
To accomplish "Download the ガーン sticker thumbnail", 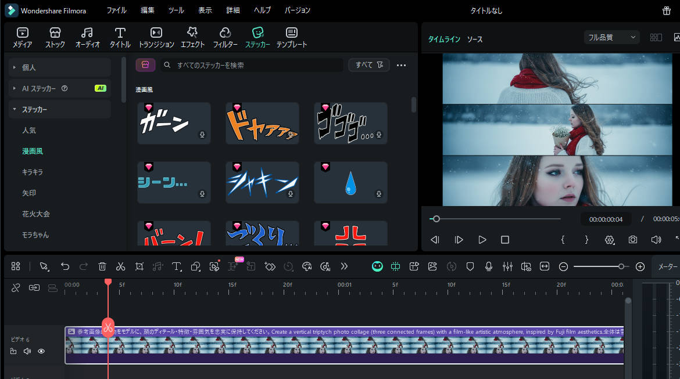I will click(202, 135).
